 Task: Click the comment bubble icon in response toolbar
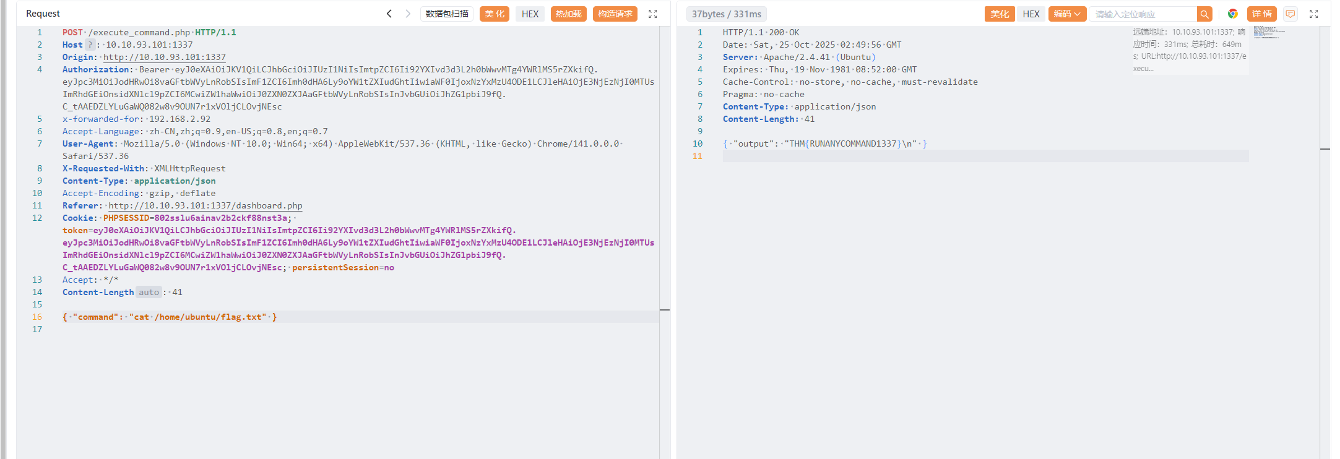1290,14
